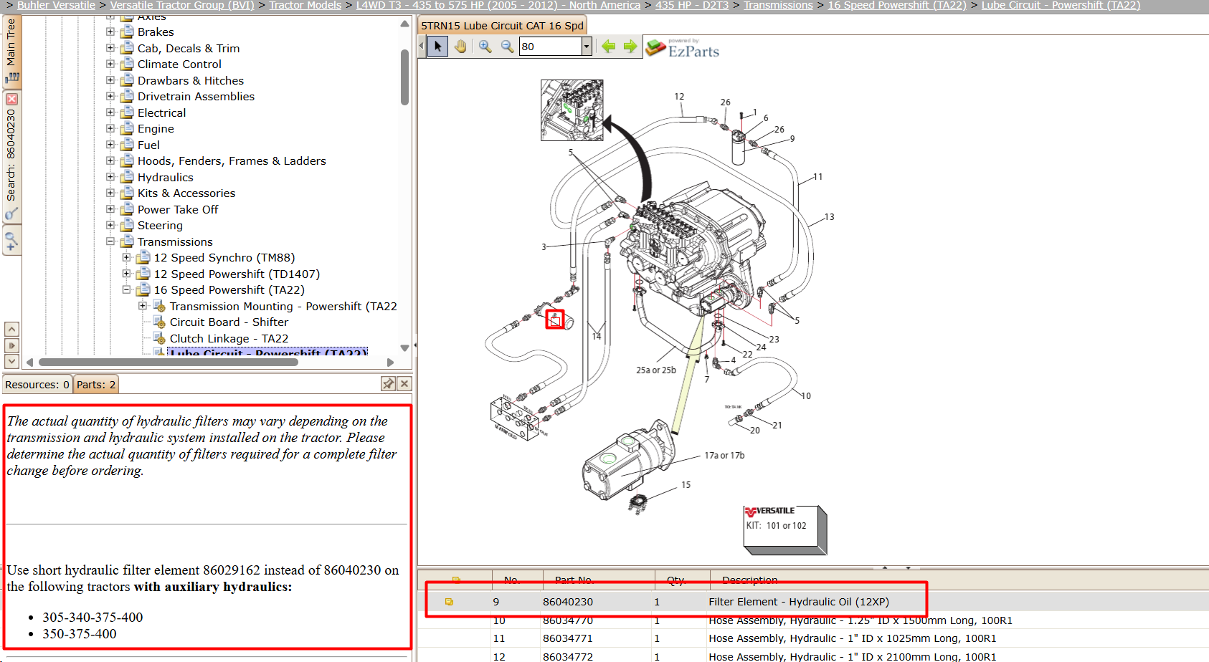
Task: Expand the Electrical tree node
Action: 110,112
